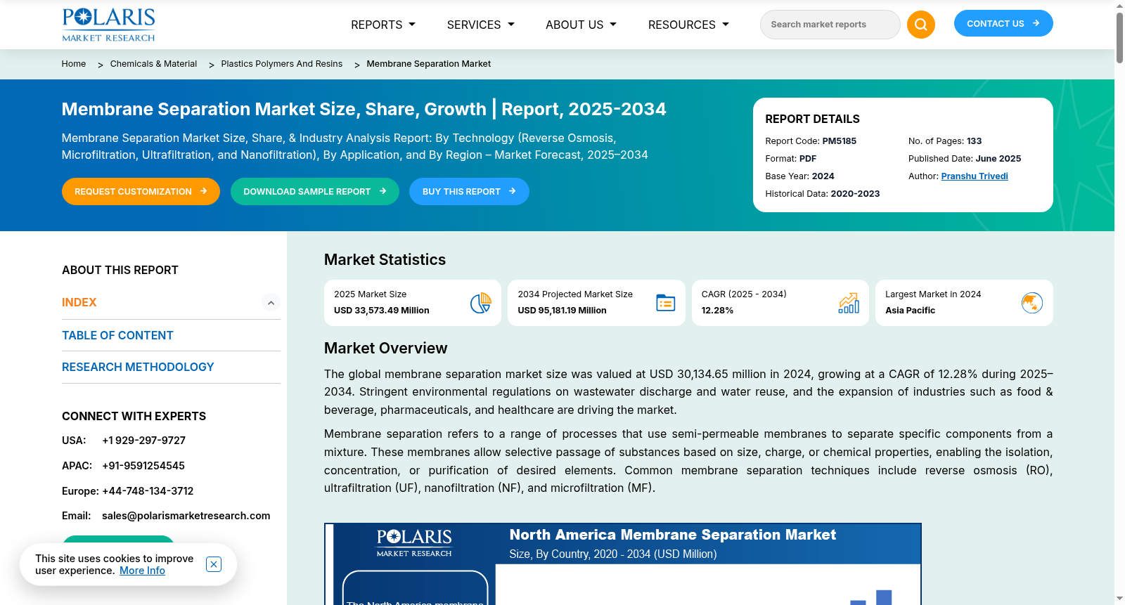Select TABLE OF CONTENT sidebar item
This screenshot has width=1125, height=605.
pos(117,335)
